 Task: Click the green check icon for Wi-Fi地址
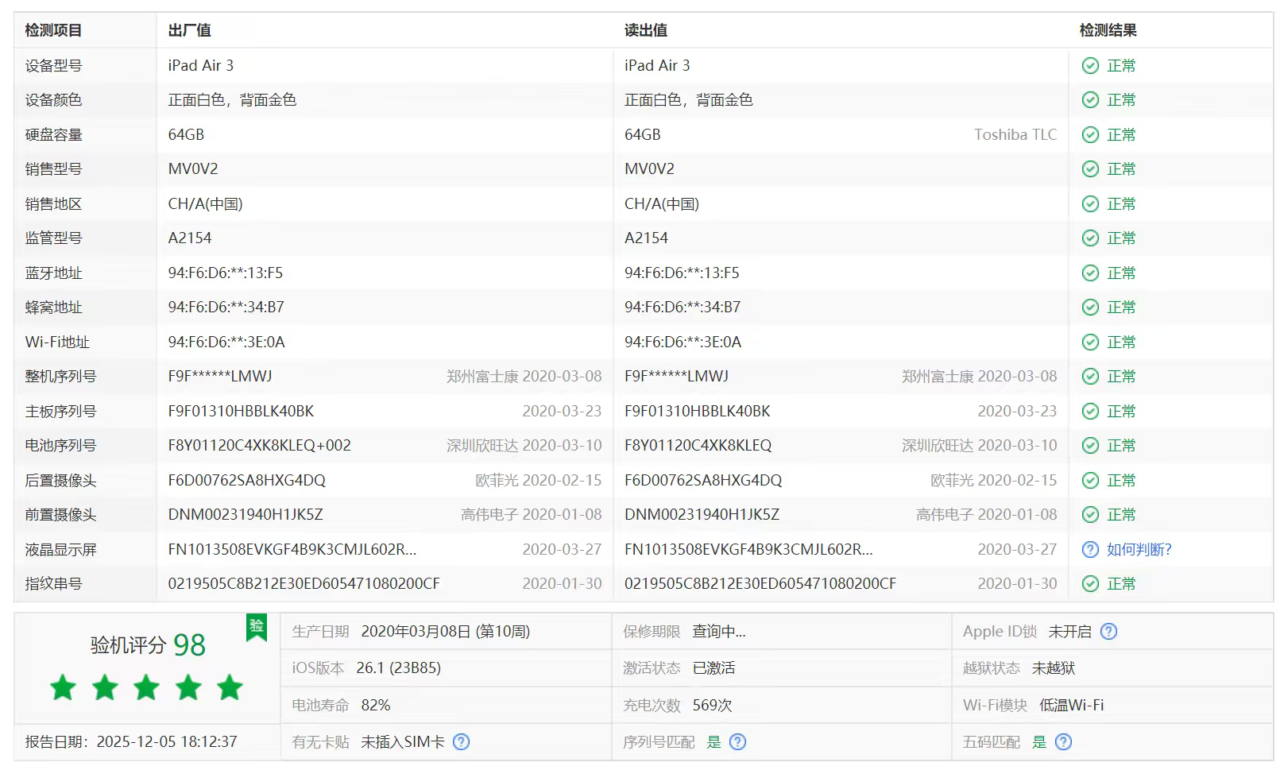(x=1090, y=342)
